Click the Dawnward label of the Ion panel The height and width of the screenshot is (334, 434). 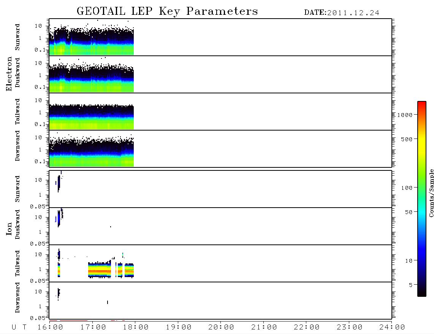[17, 298]
